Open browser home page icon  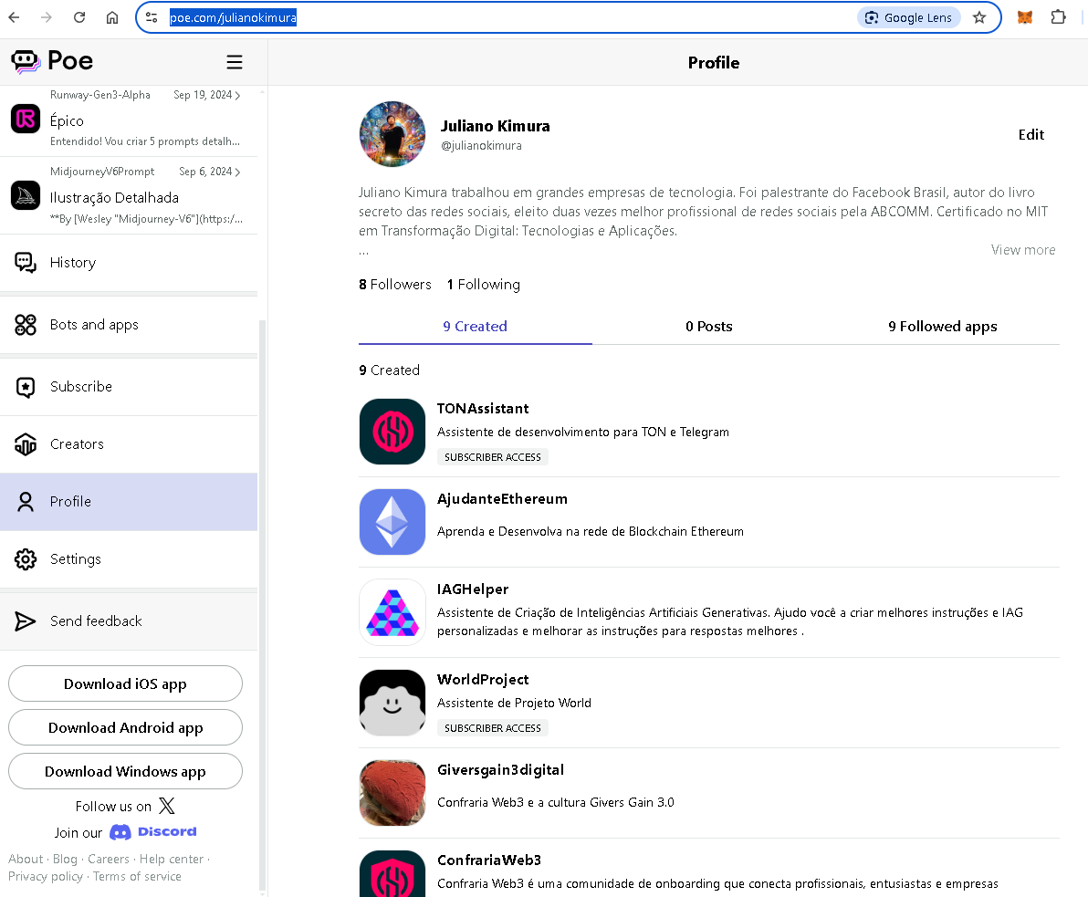(111, 17)
